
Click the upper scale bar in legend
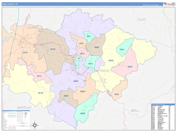[23, 123]
